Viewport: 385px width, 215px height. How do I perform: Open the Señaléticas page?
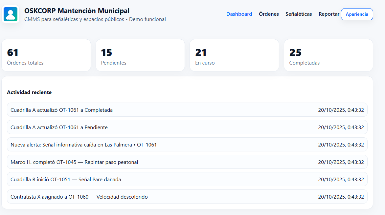pos(299,14)
